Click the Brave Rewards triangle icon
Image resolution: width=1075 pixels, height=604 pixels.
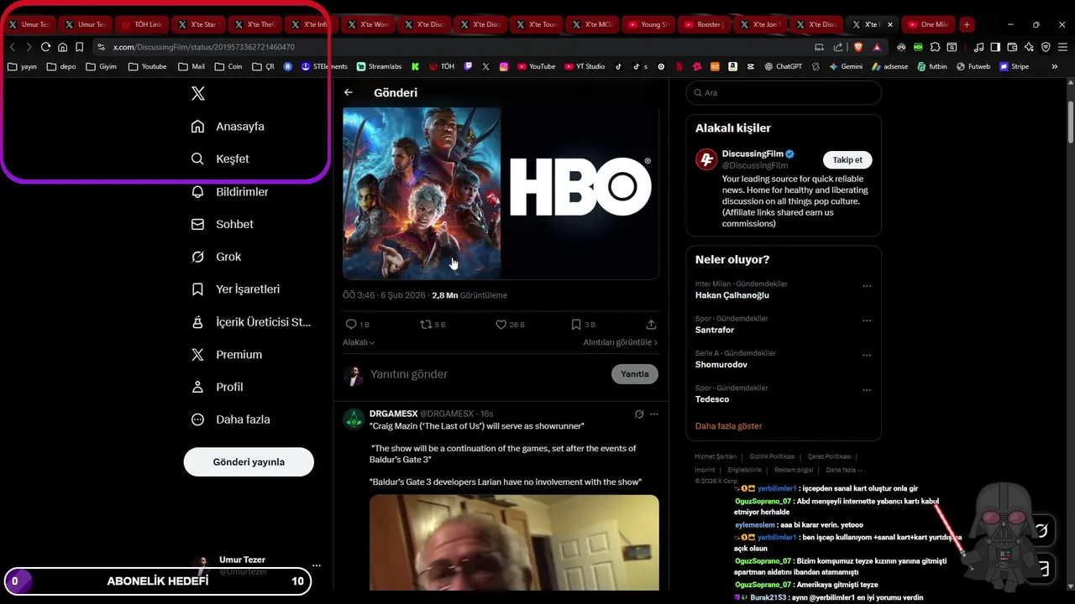click(877, 47)
